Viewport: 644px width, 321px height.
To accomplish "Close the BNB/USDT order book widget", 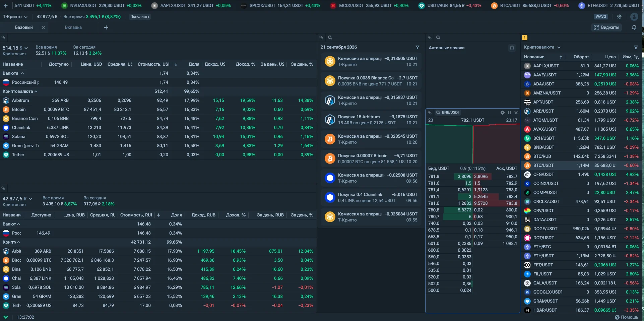I will [516, 113].
